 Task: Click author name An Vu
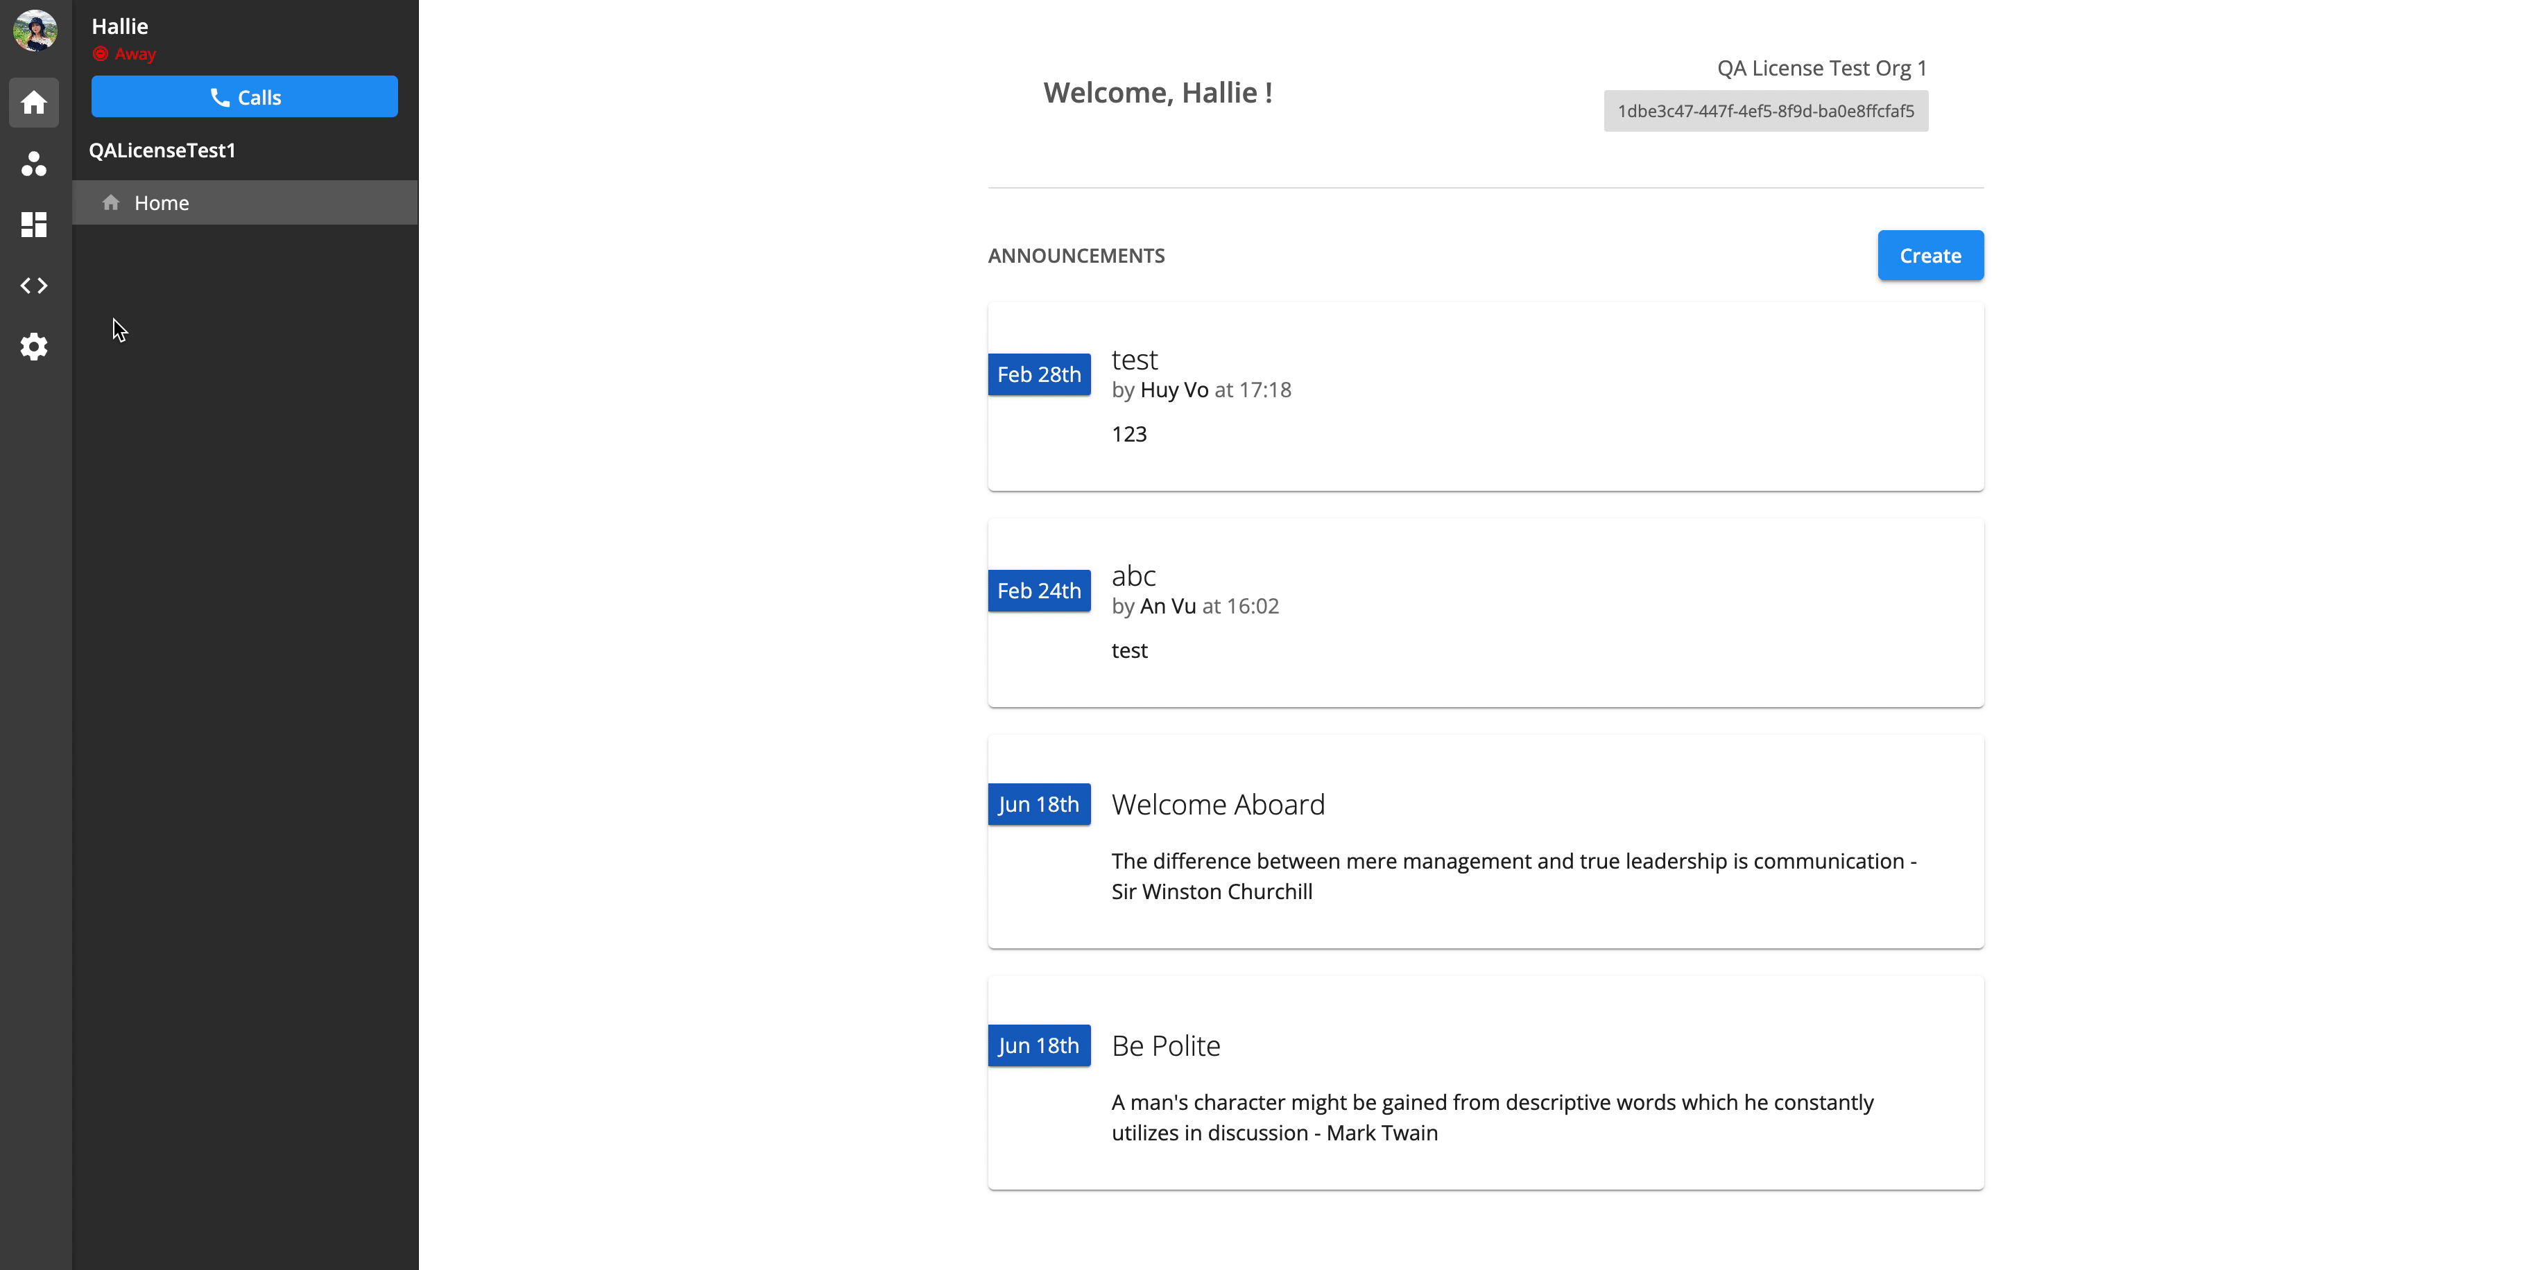pyautogui.click(x=1168, y=606)
